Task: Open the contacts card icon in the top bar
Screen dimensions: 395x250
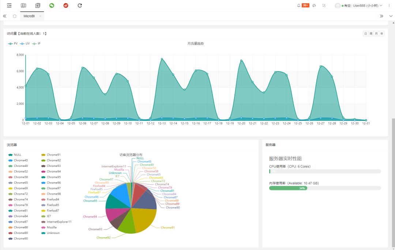Action: (23, 5)
